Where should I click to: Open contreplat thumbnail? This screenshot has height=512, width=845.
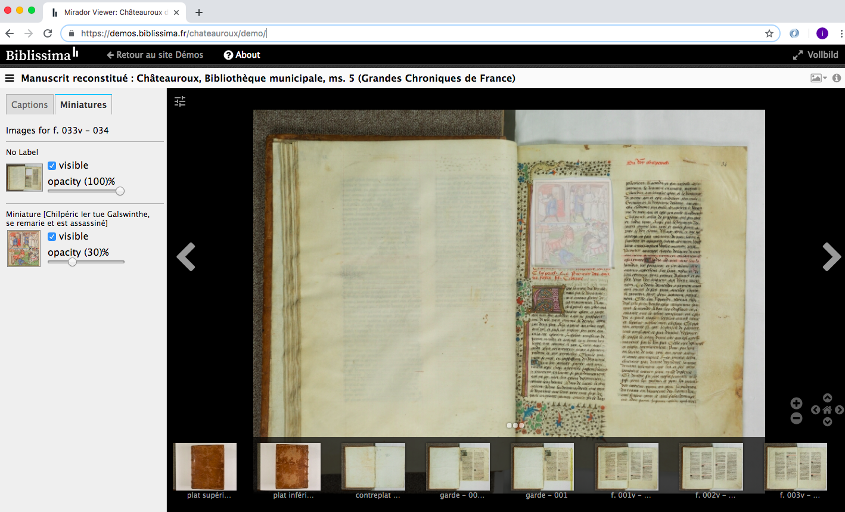374,467
